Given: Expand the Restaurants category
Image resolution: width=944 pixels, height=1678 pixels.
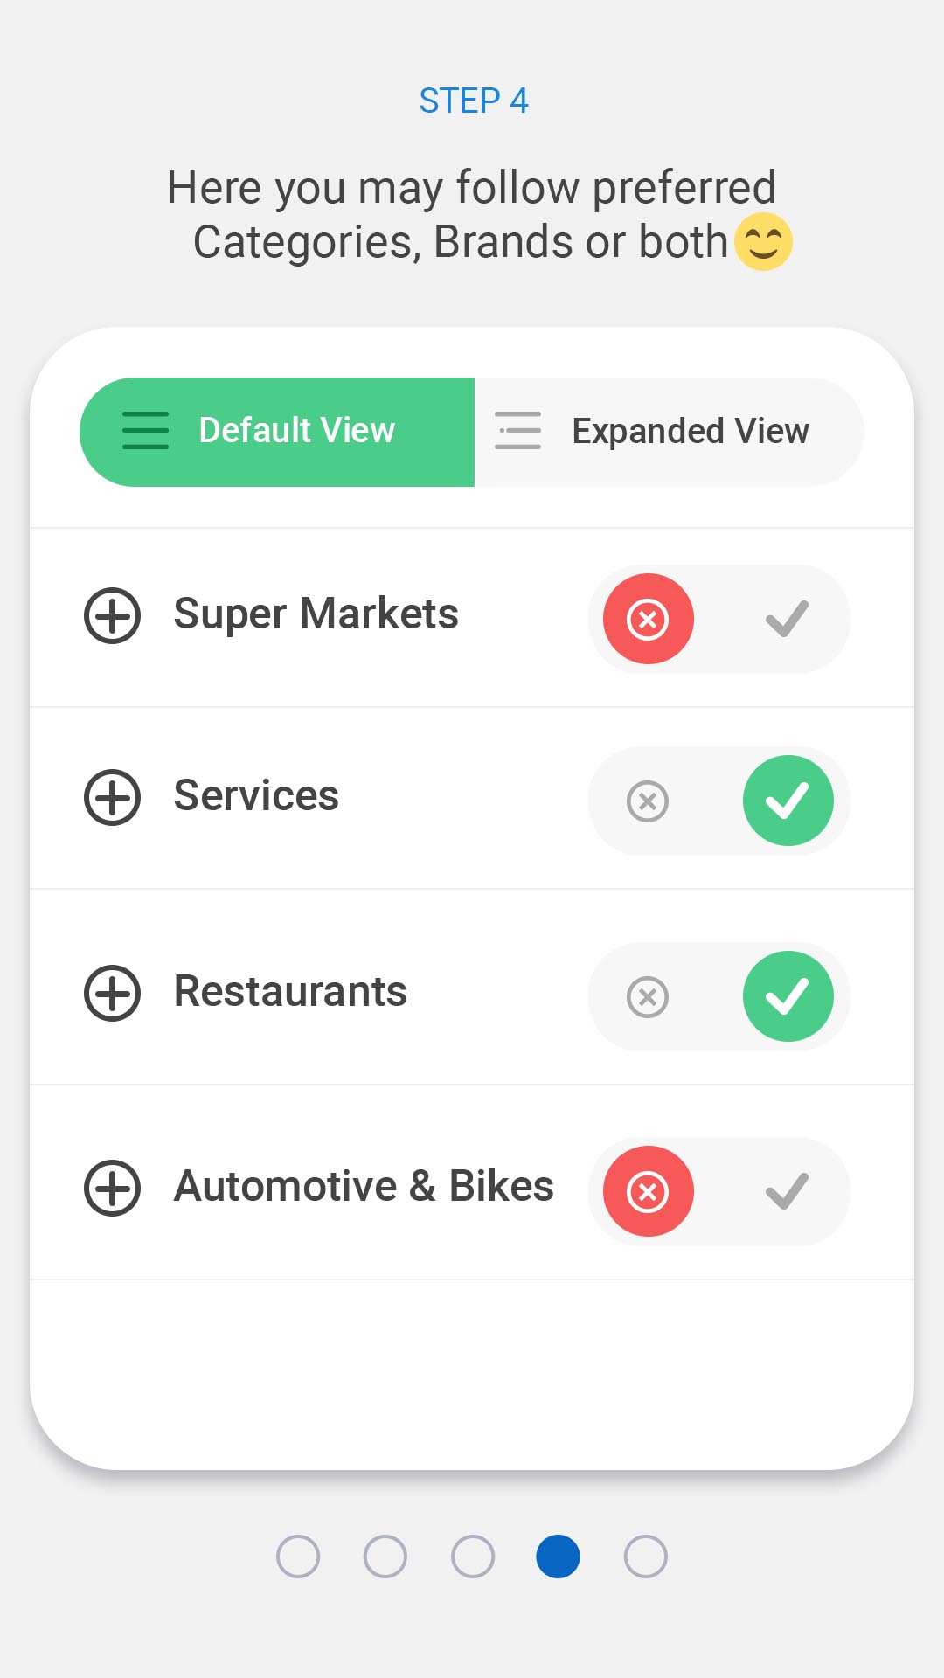Looking at the screenshot, I should [112, 993].
